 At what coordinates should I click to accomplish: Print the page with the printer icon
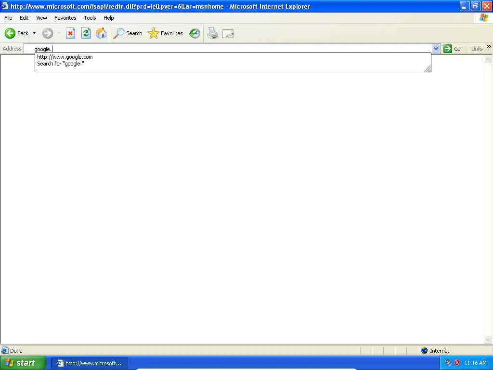(212, 33)
